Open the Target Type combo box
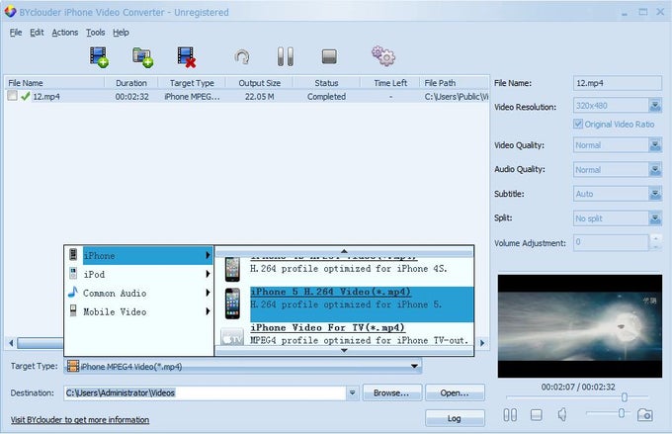The height and width of the screenshot is (434, 672). (243, 366)
